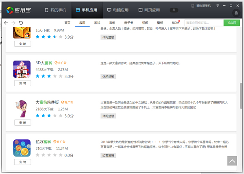Open the 亿万富翁 coin icon
The image size is (244, 174).
tap(22, 148)
